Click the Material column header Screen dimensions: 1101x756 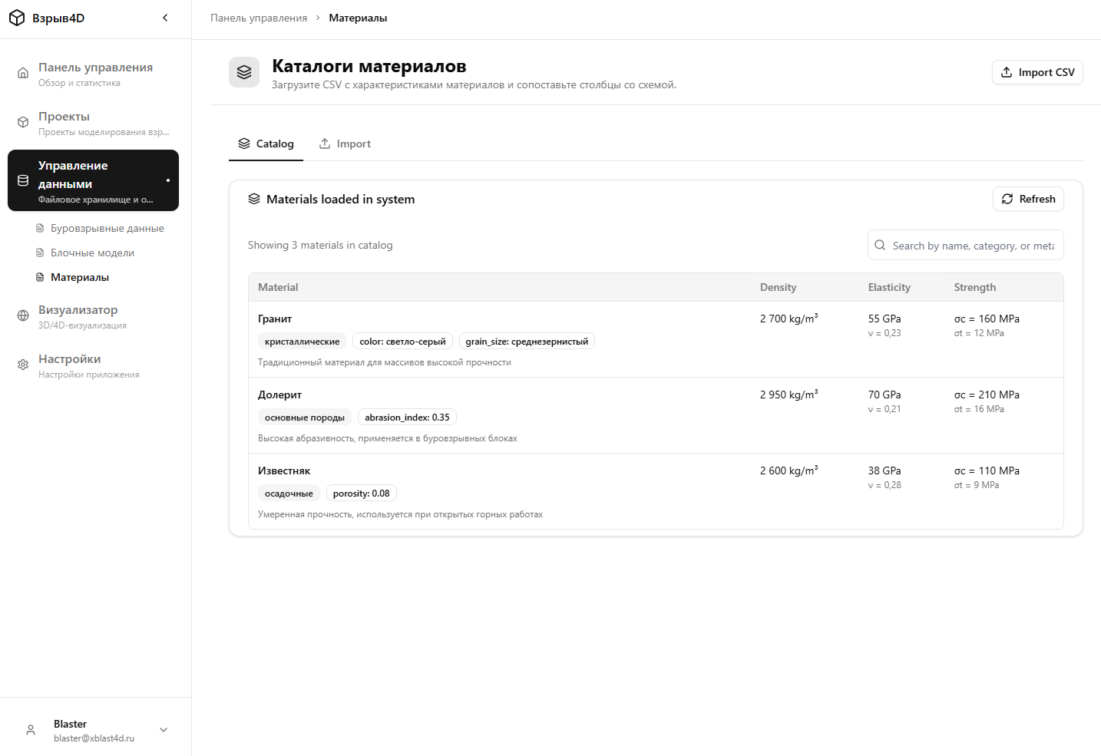pyautogui.click(x=278, y=287)
